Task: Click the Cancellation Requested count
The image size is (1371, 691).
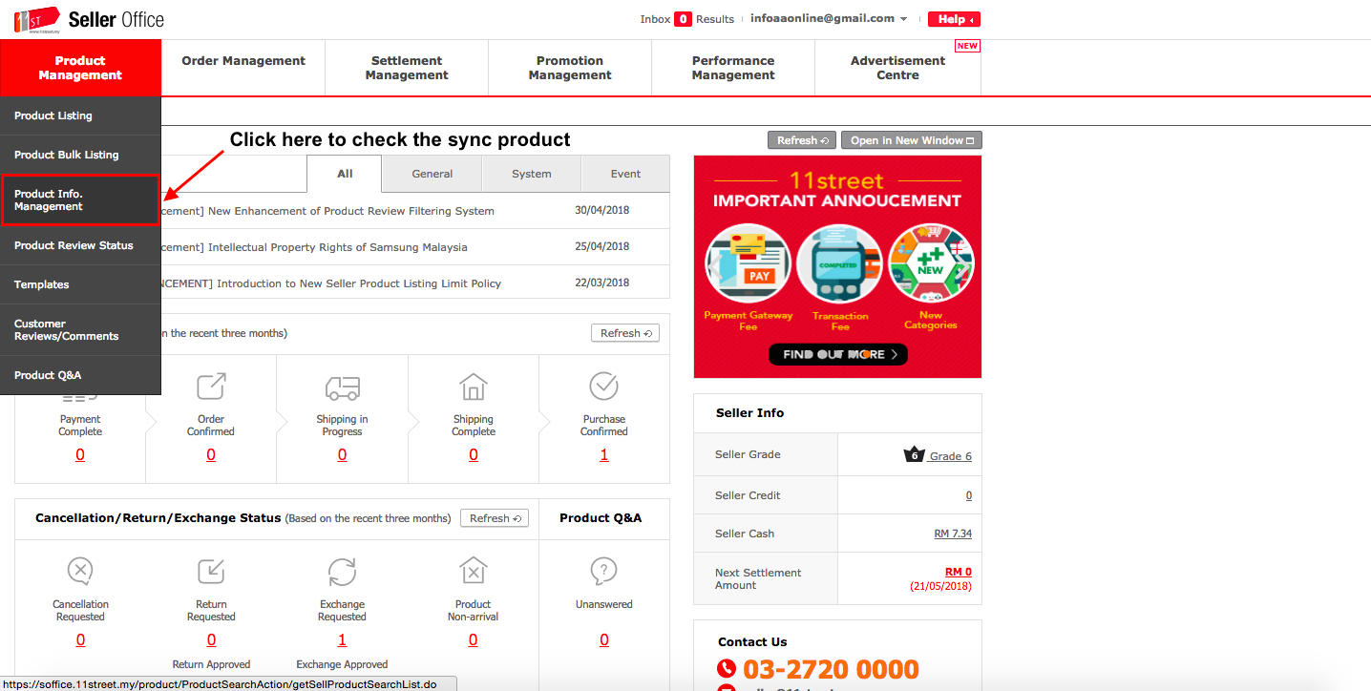Action: [80, 640]
